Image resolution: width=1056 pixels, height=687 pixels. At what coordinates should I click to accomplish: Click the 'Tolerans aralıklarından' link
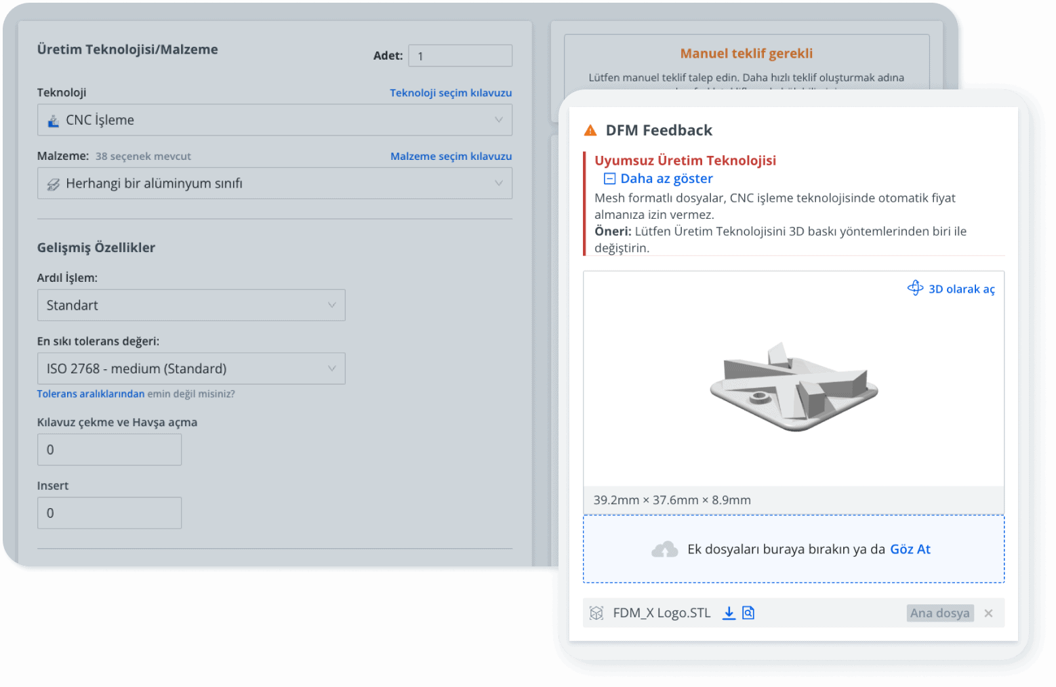(91, 394)
